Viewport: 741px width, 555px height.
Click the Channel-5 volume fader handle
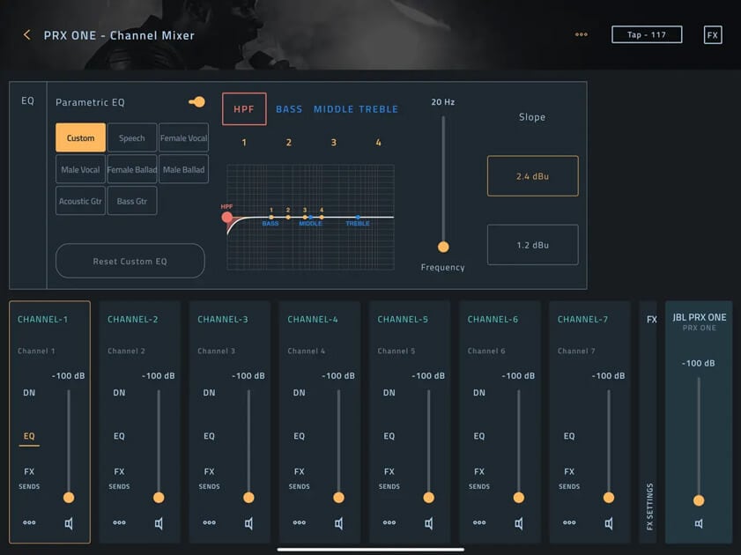428,498
